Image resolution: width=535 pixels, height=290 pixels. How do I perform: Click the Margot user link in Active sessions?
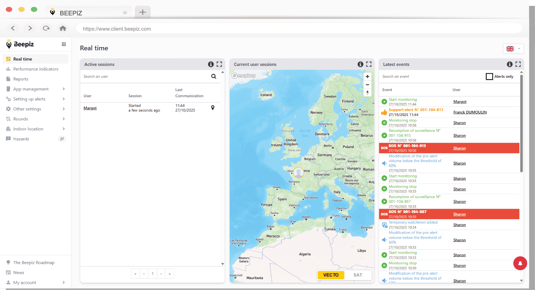pos(90,108)
